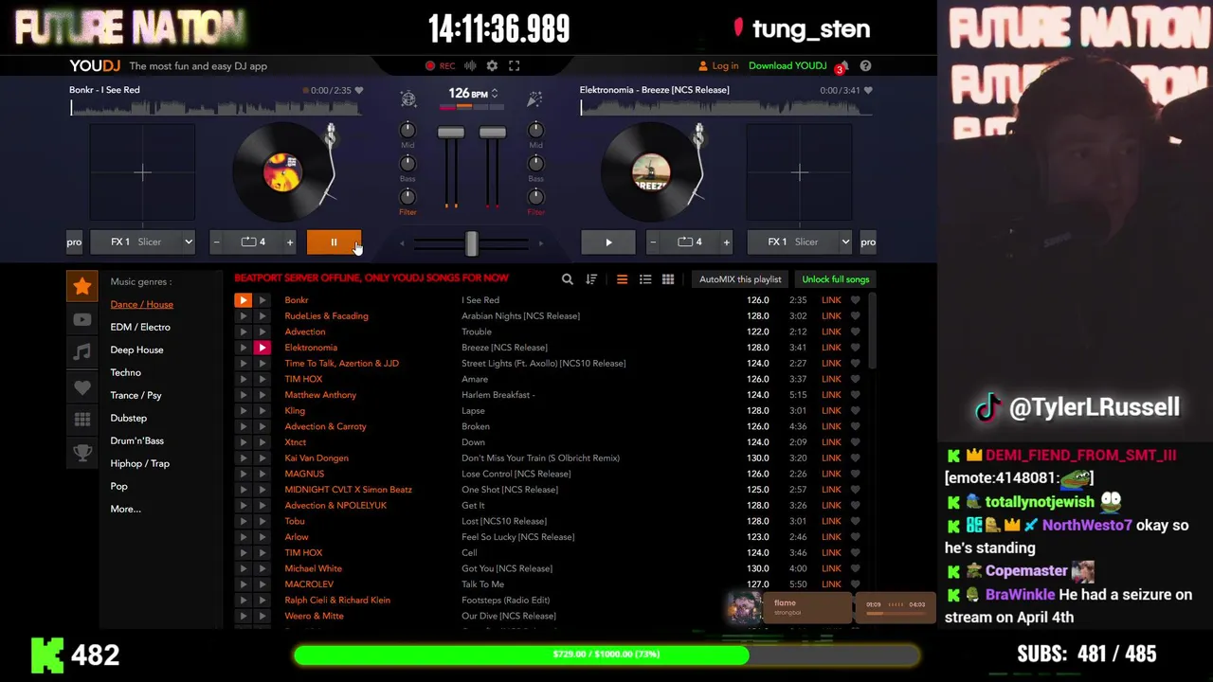
Task: Toggle the left deck loop 4 button
Action: (x=253, y=242)
